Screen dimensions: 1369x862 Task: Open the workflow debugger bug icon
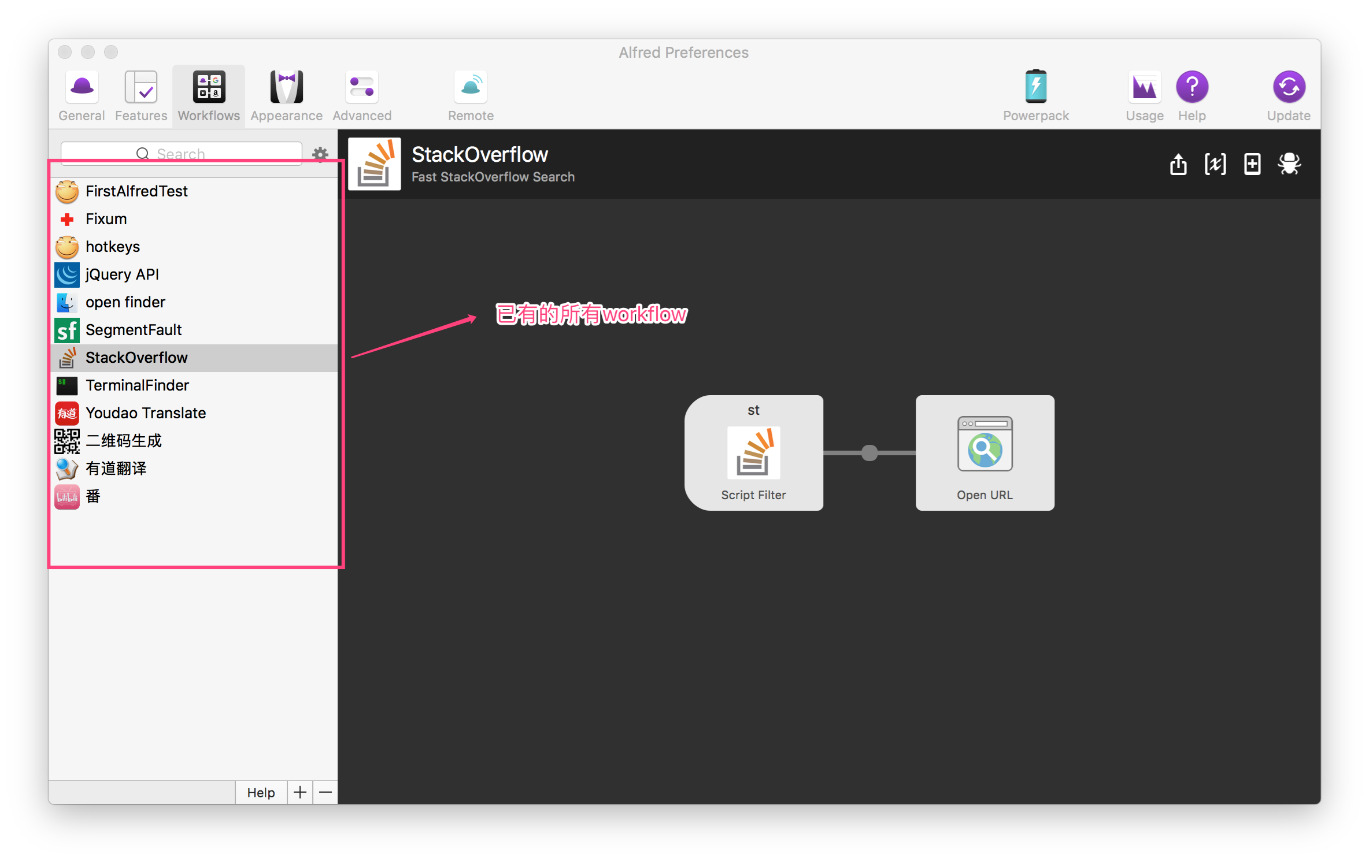(1289, 165)
